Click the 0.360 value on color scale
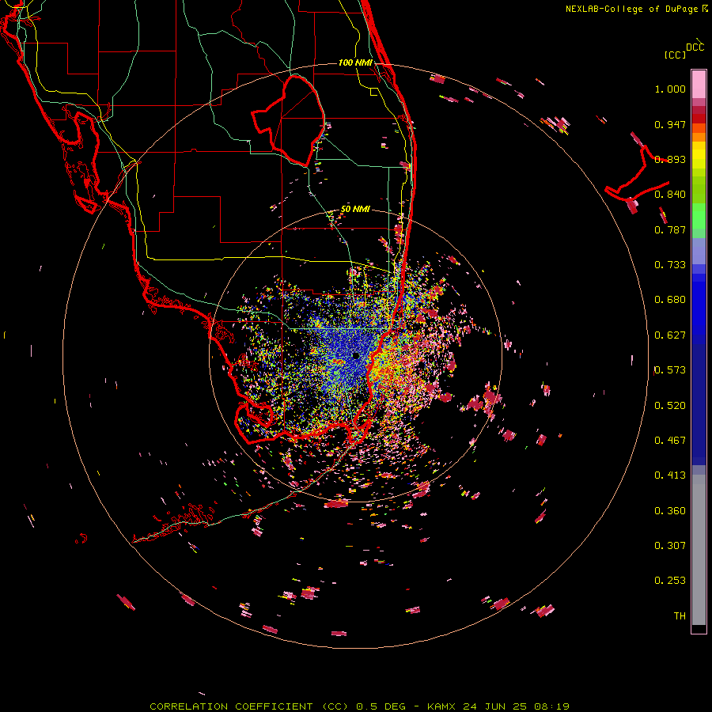This screenshot has width=712, height=712. point(670,511)
